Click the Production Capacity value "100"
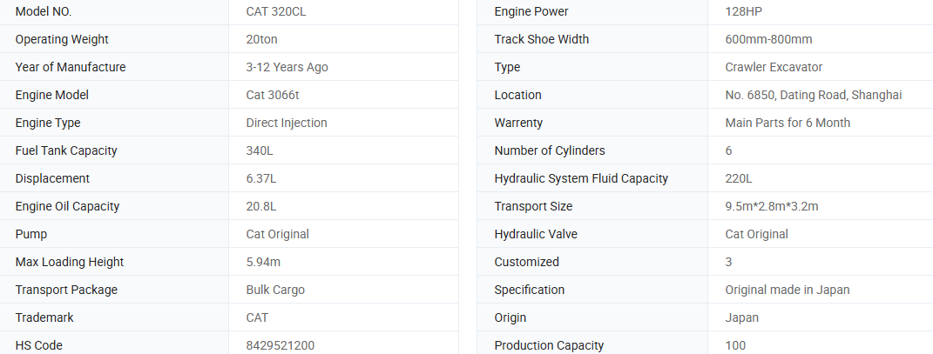The image size is (933, 354). click(735, 345)
